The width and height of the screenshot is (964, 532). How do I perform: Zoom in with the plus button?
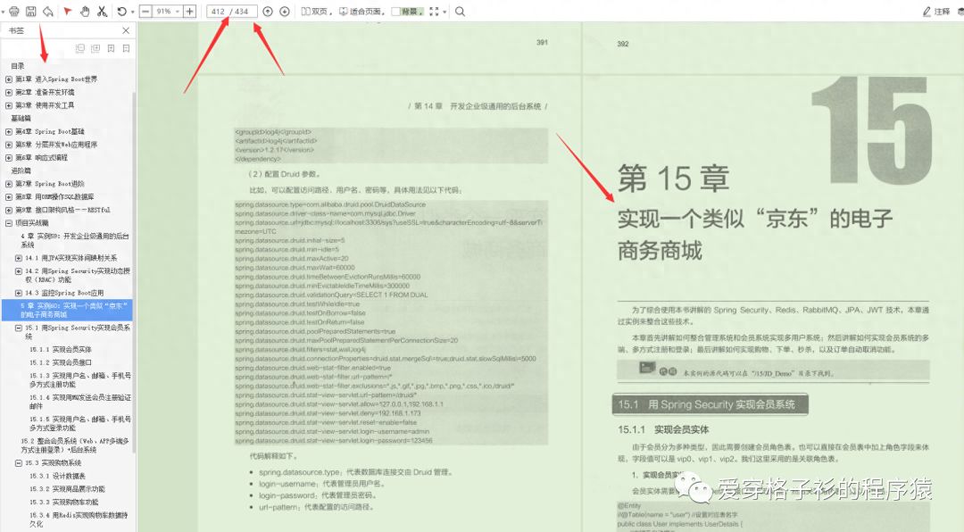190,11
